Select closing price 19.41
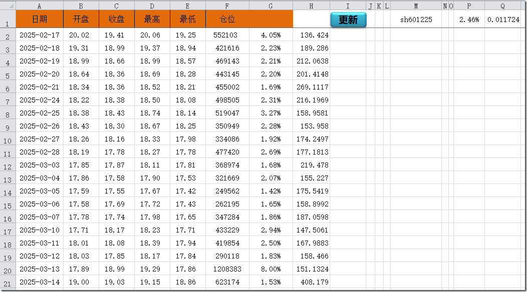This screenshot has height=292, width=527. pyautogui.click(x=117, y=34)
